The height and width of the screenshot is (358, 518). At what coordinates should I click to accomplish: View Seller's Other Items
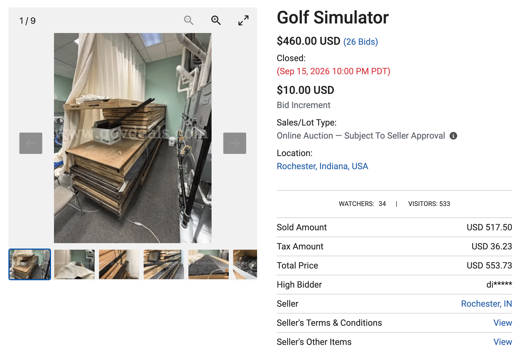click(503, 342)
